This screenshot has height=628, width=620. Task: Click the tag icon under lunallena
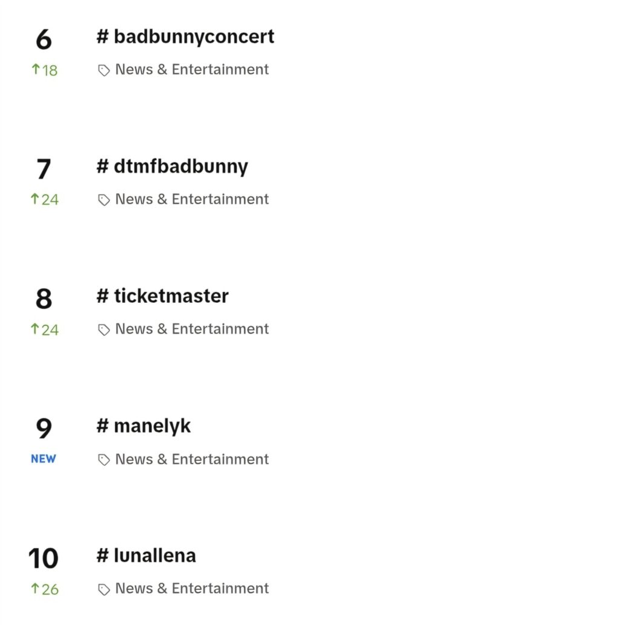(x=104, y=590)
